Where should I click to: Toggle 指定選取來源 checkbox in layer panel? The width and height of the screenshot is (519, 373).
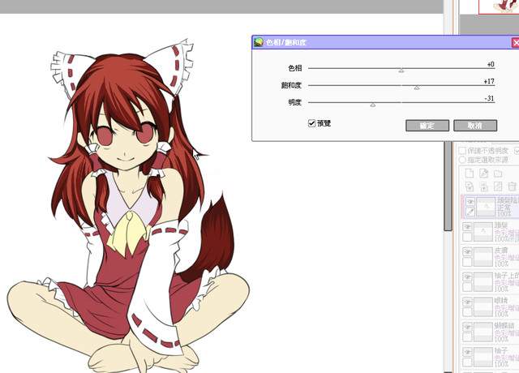(462, 160)
